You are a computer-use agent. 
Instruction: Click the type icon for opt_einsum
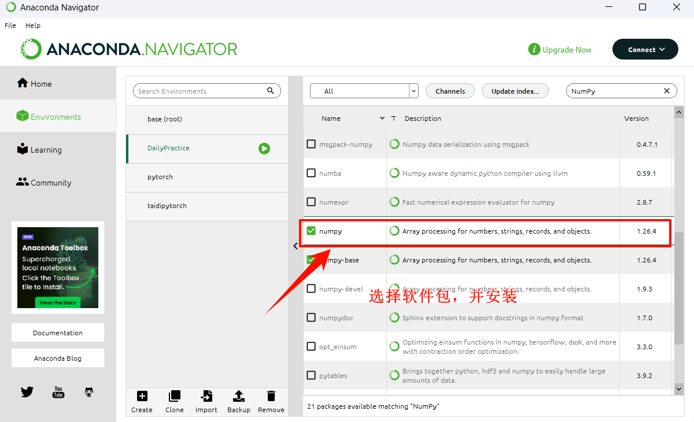point(394,347)
